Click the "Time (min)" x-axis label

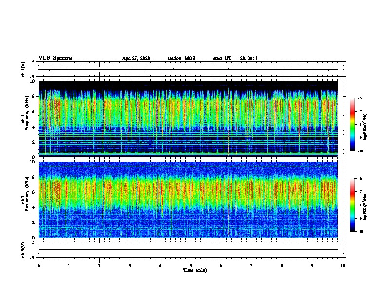[195, 270]
